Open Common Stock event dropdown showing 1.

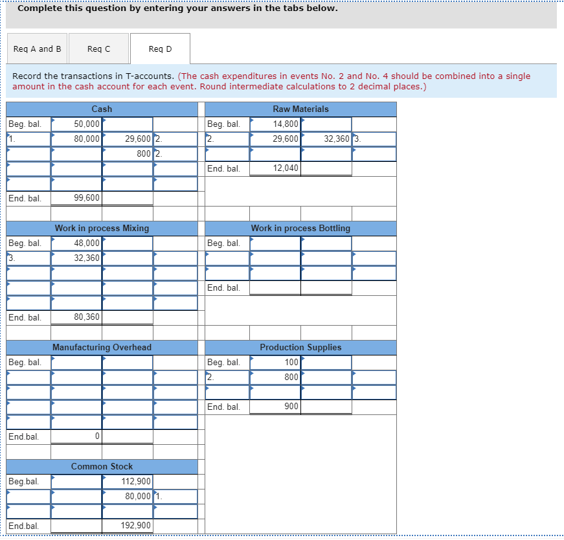click(x=175, y=496)
